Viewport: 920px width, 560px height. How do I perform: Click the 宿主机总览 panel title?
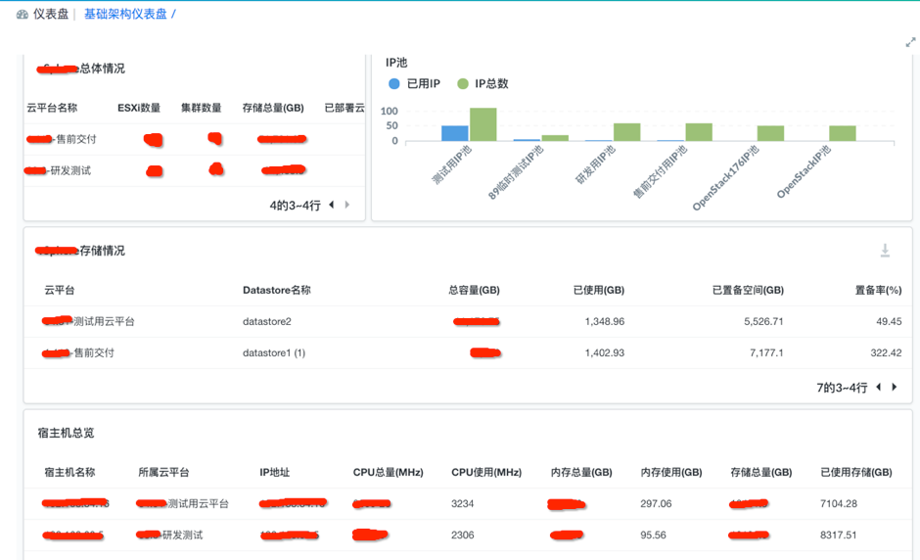(x=66, y=433)
